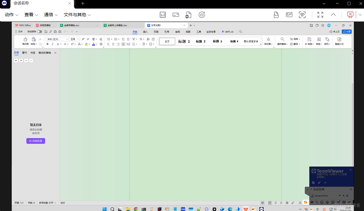Click the blue 分享 share button
364x211 pixels.
[347, 32]
